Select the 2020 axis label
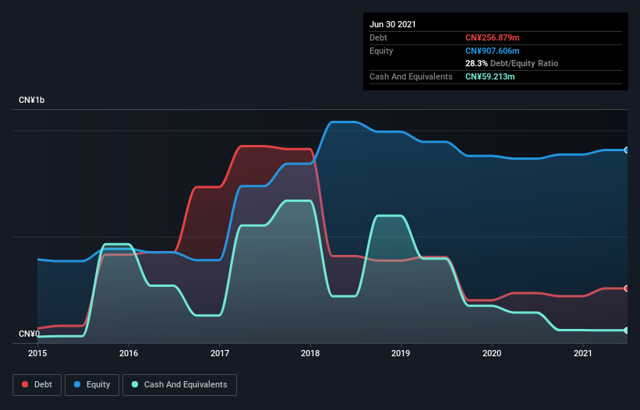 (492, 353)
